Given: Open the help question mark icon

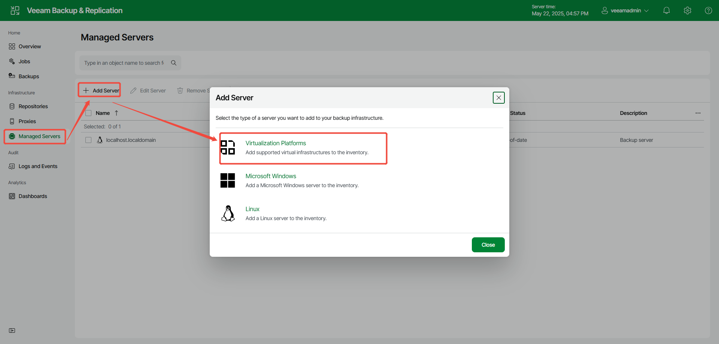Looking at the screenshot, I should (x=709, y=10).
